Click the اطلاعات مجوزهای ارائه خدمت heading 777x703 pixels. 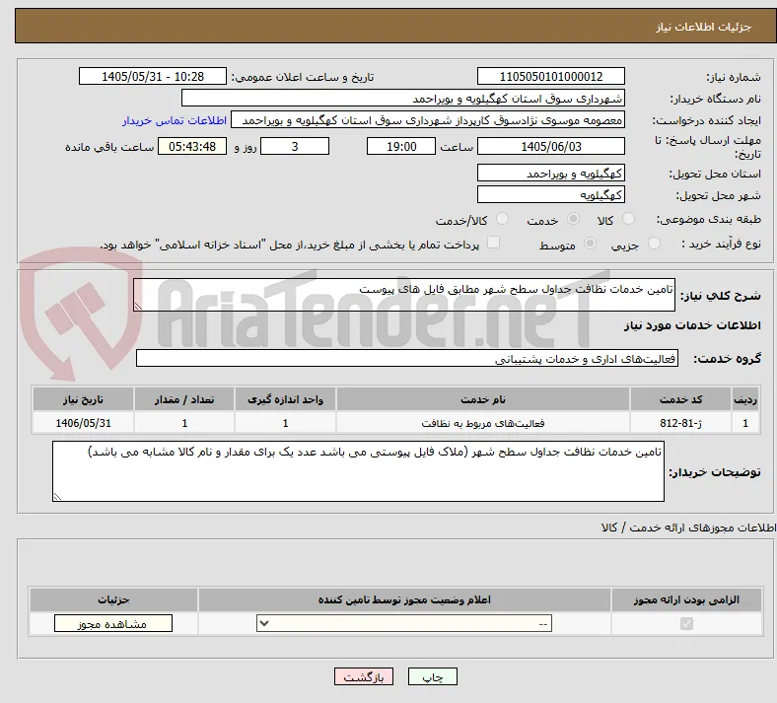coord(688,528)
